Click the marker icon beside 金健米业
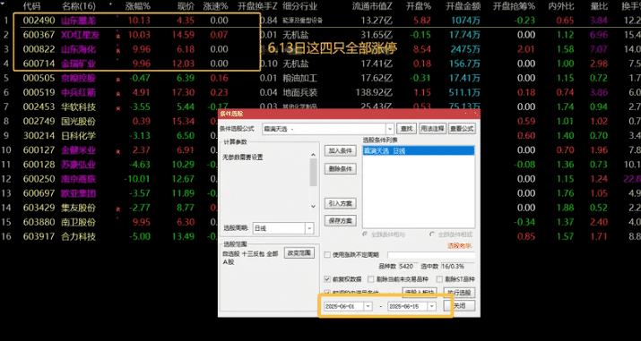Image resolution: width=641 pixels, height=341 pixels. pos(118,152)
